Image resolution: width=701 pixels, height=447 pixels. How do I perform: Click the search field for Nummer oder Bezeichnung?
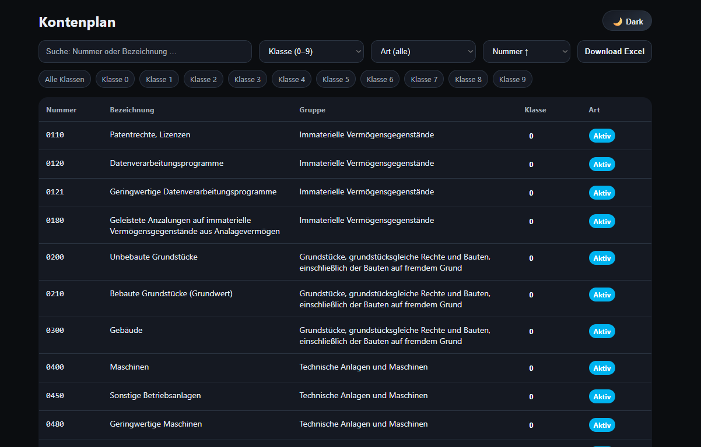145,51
